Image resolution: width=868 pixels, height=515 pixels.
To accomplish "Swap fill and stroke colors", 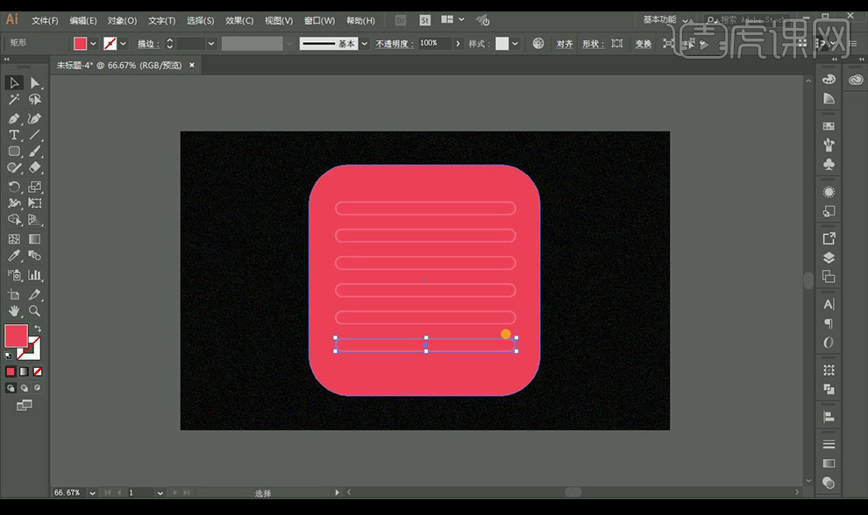I will click(38, 329).
